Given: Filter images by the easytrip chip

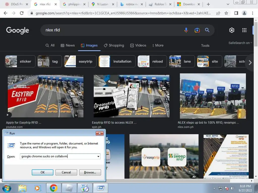Looking at the screenshot, I should 80,61.
